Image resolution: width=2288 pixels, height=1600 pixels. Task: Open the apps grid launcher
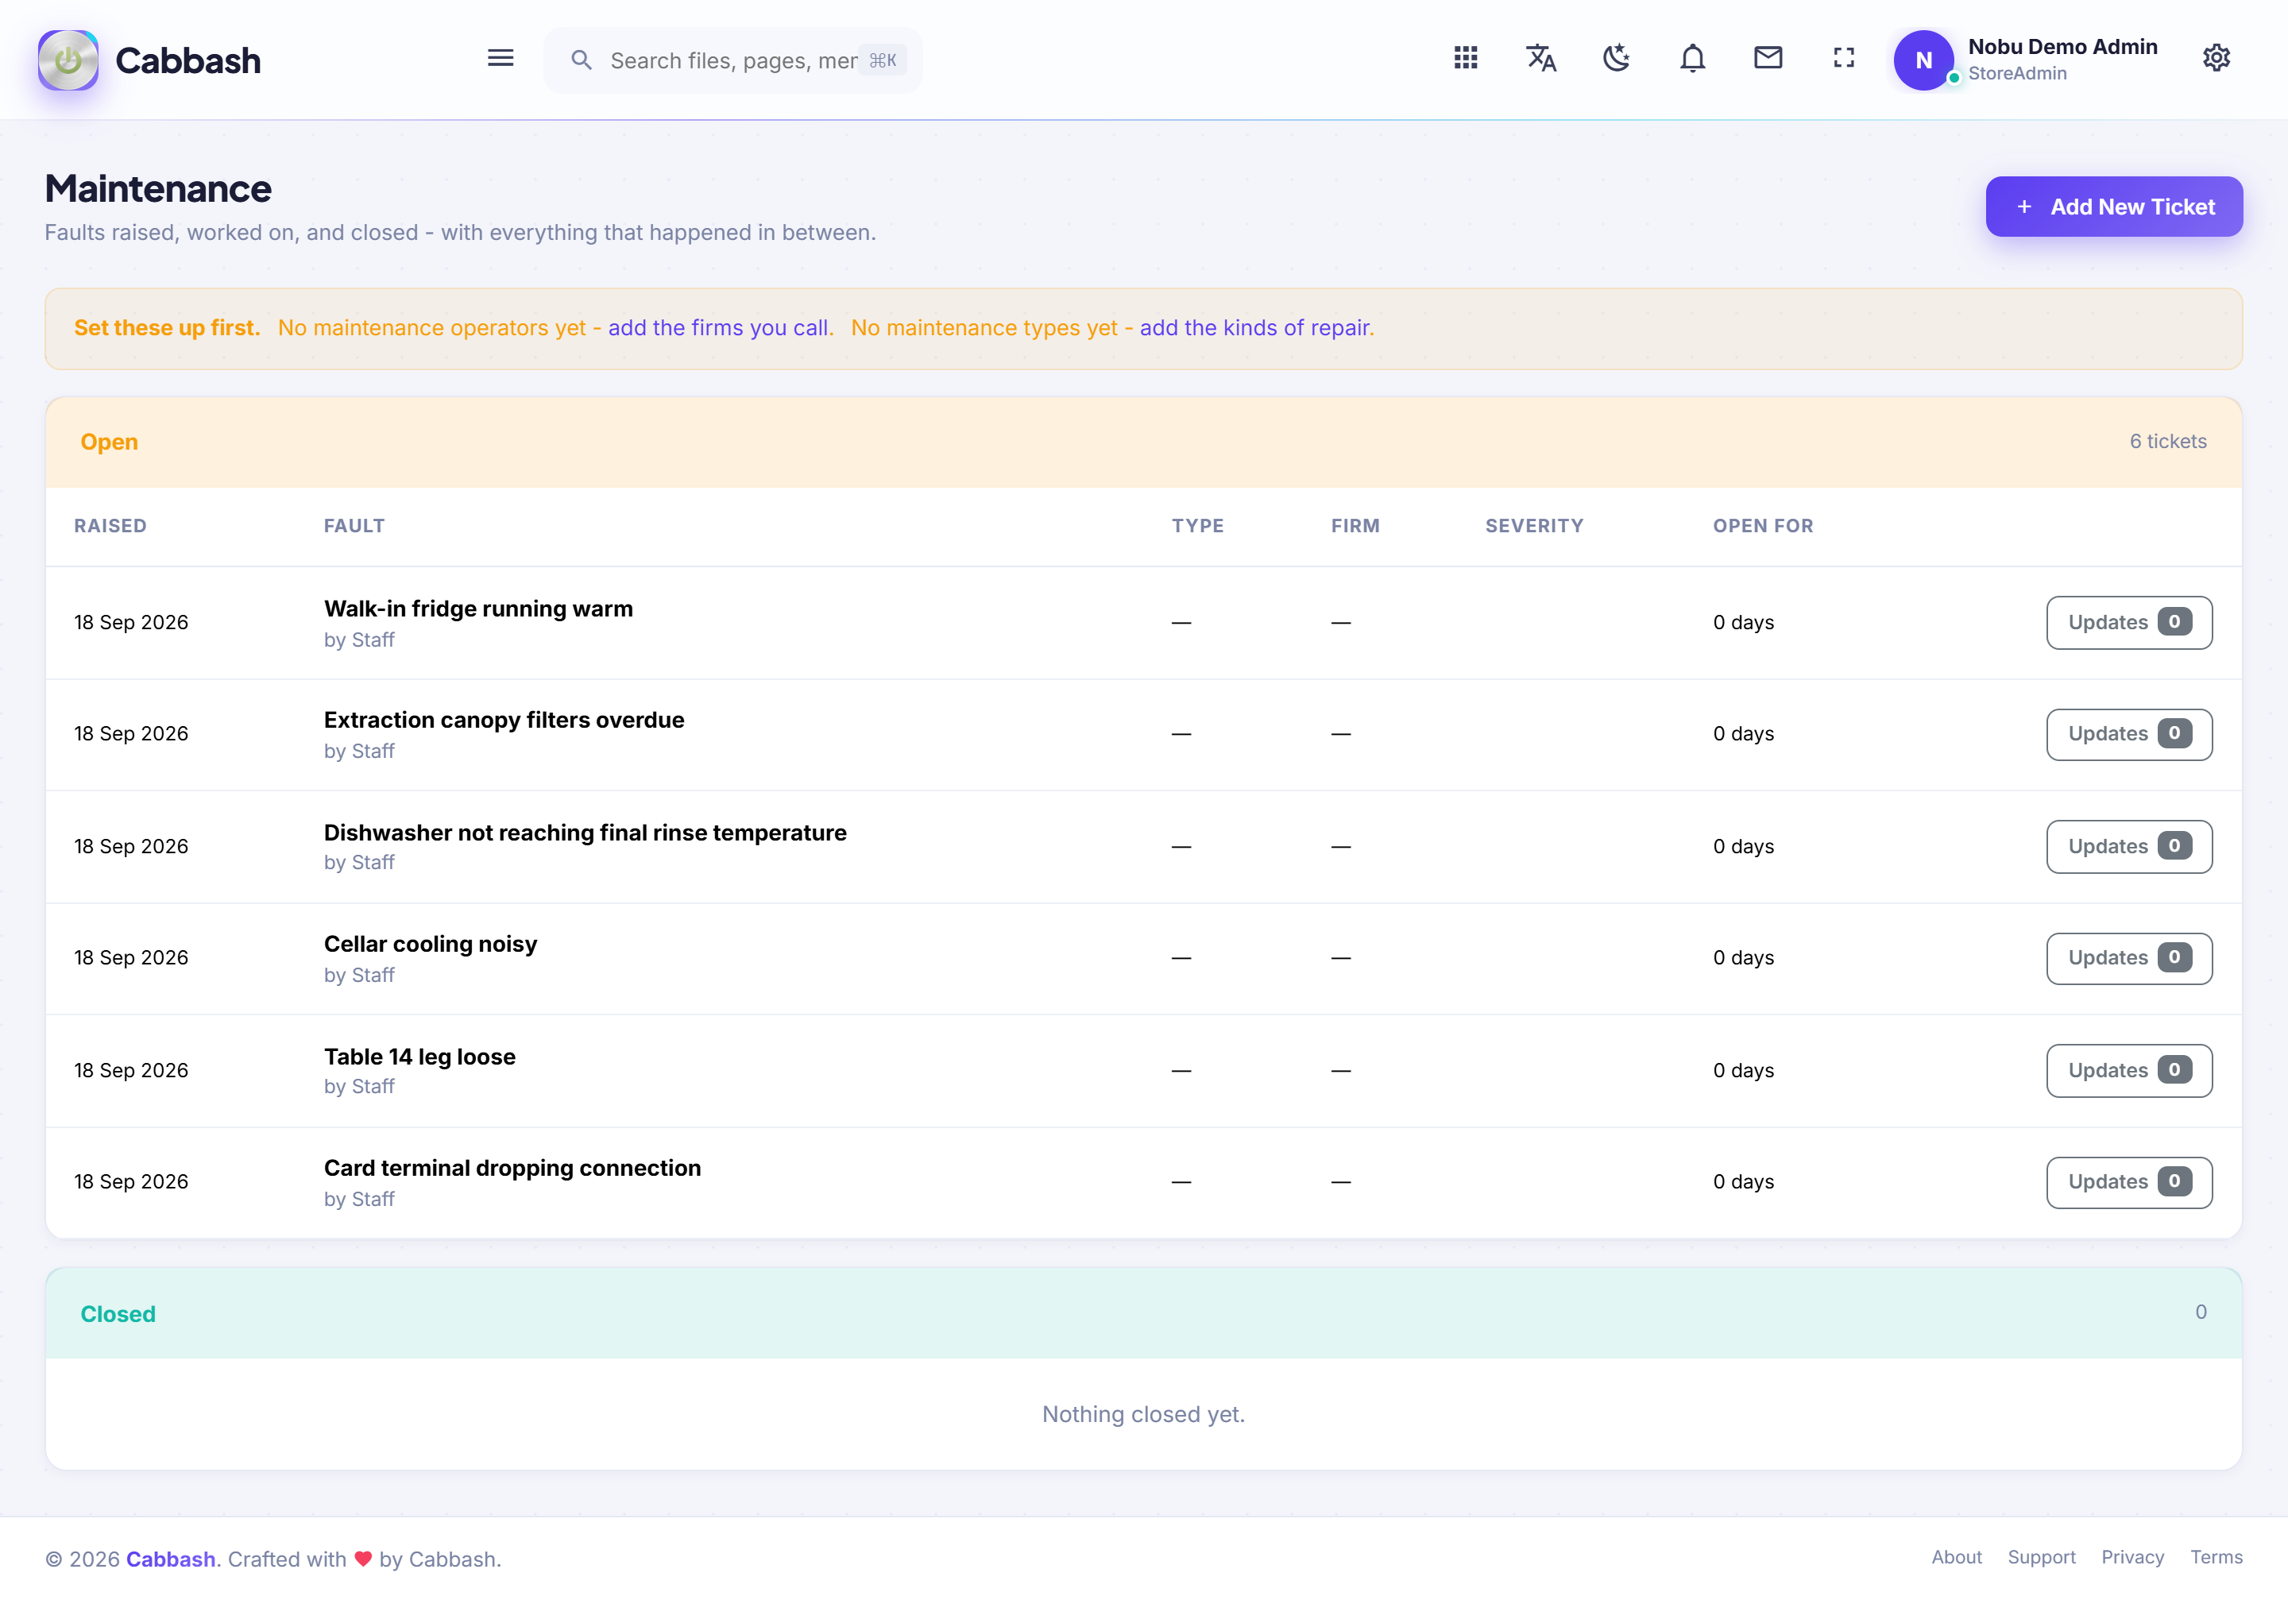click(x=1465, y=58)
